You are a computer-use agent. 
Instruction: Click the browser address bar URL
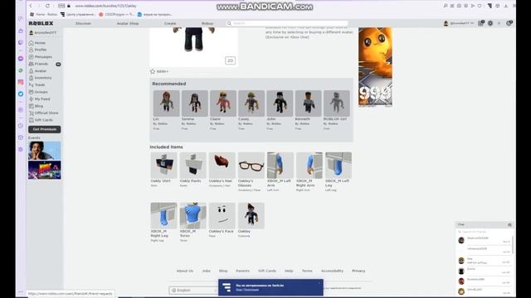(105, 6)
